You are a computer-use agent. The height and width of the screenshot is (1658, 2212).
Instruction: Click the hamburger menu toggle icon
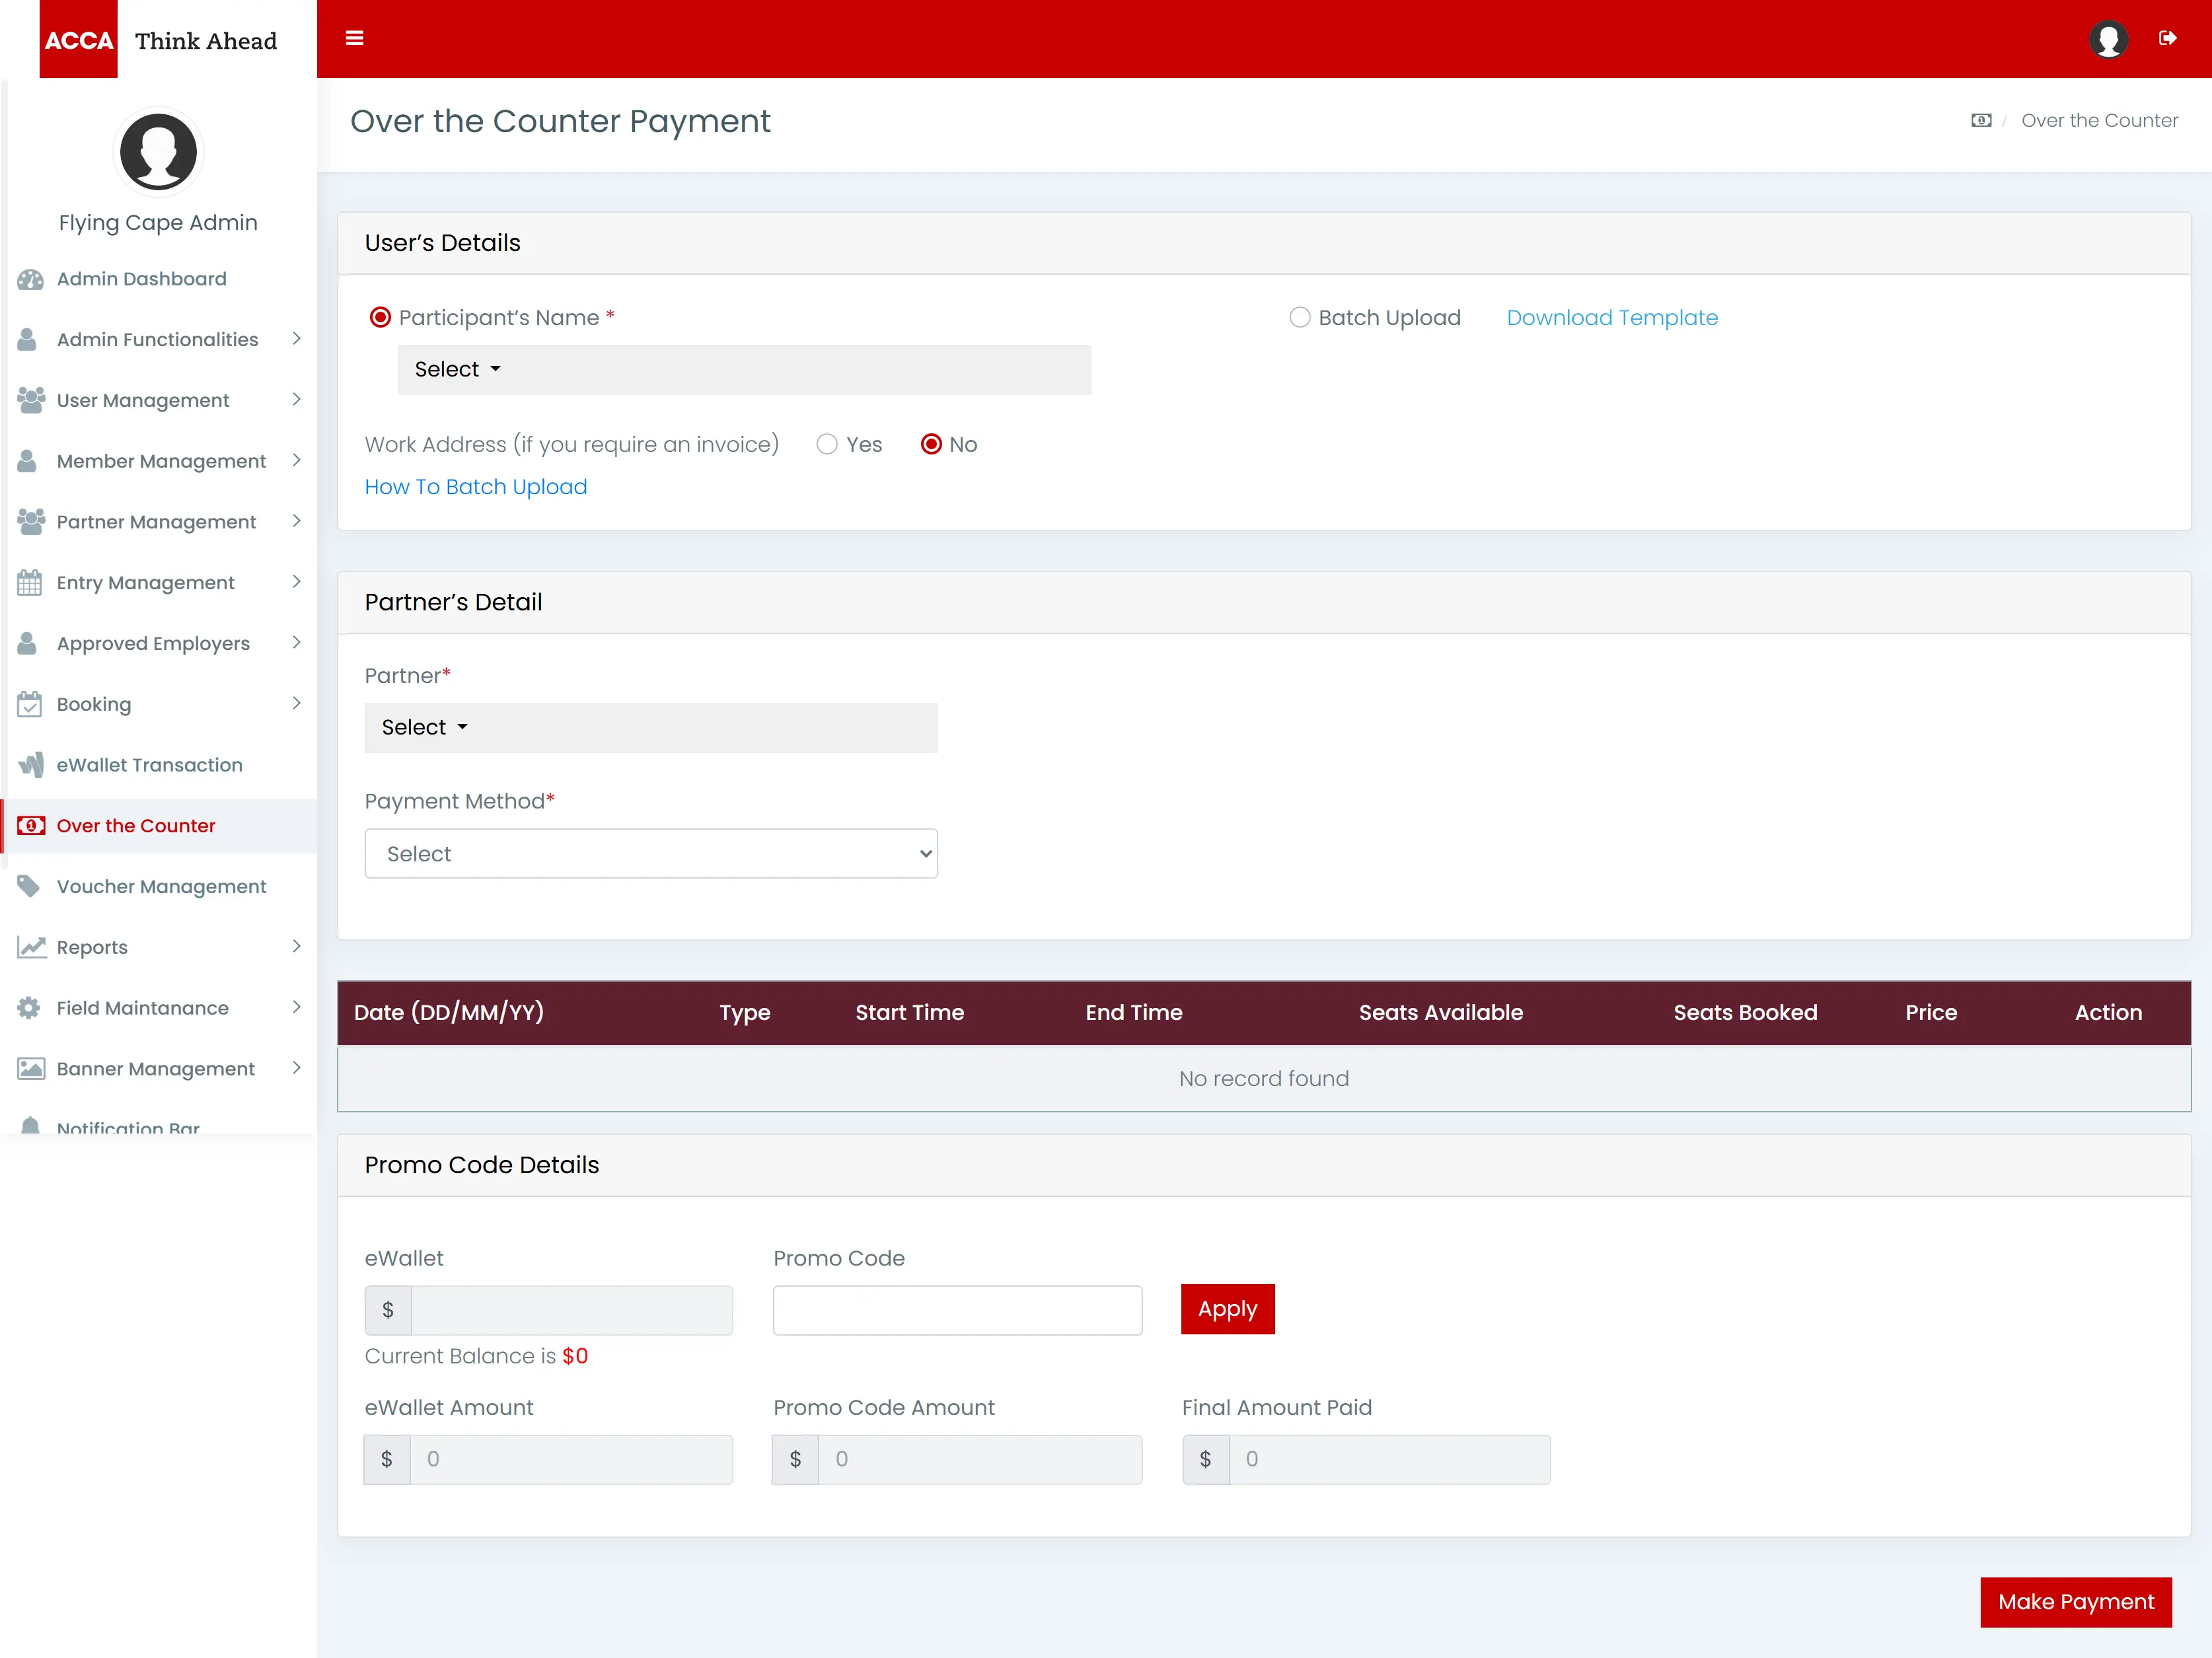(x=354, y=38)
